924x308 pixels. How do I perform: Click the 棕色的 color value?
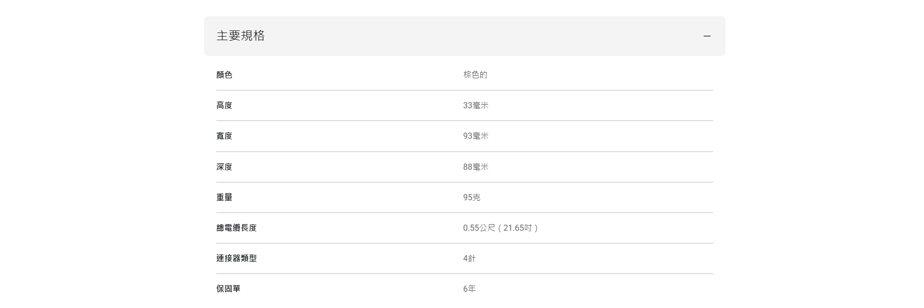tap(475, 75)
